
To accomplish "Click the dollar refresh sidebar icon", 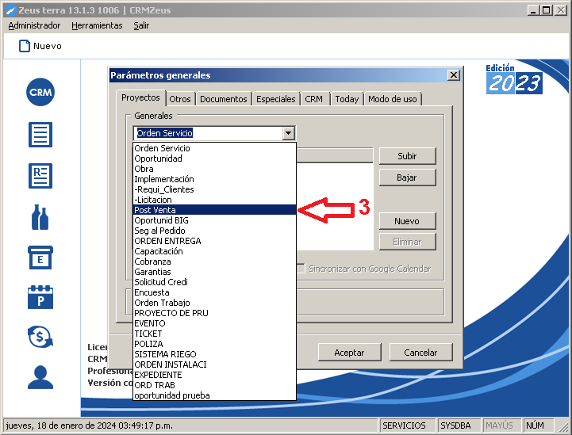I will pos(40,337).
